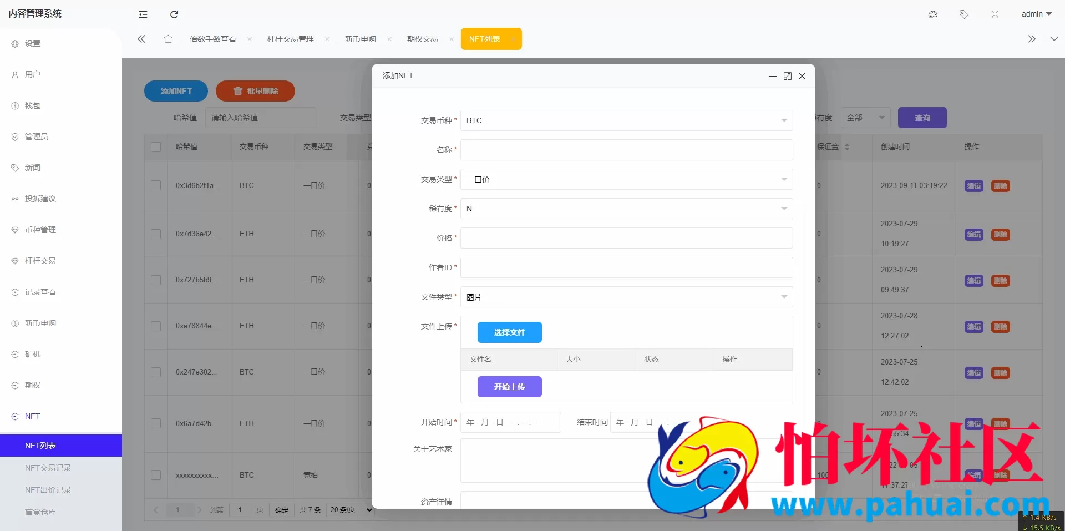Minimize the 添加NFT dialog

pyautogui.click(x=773, y=76)
